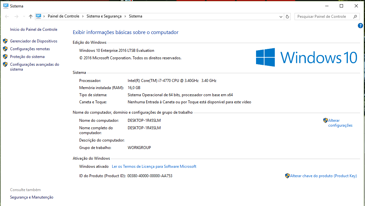Image resolution: width=365 pixels, height=206 pixels.
Task: Maximize the Sistema window
Action: [341, 6]
